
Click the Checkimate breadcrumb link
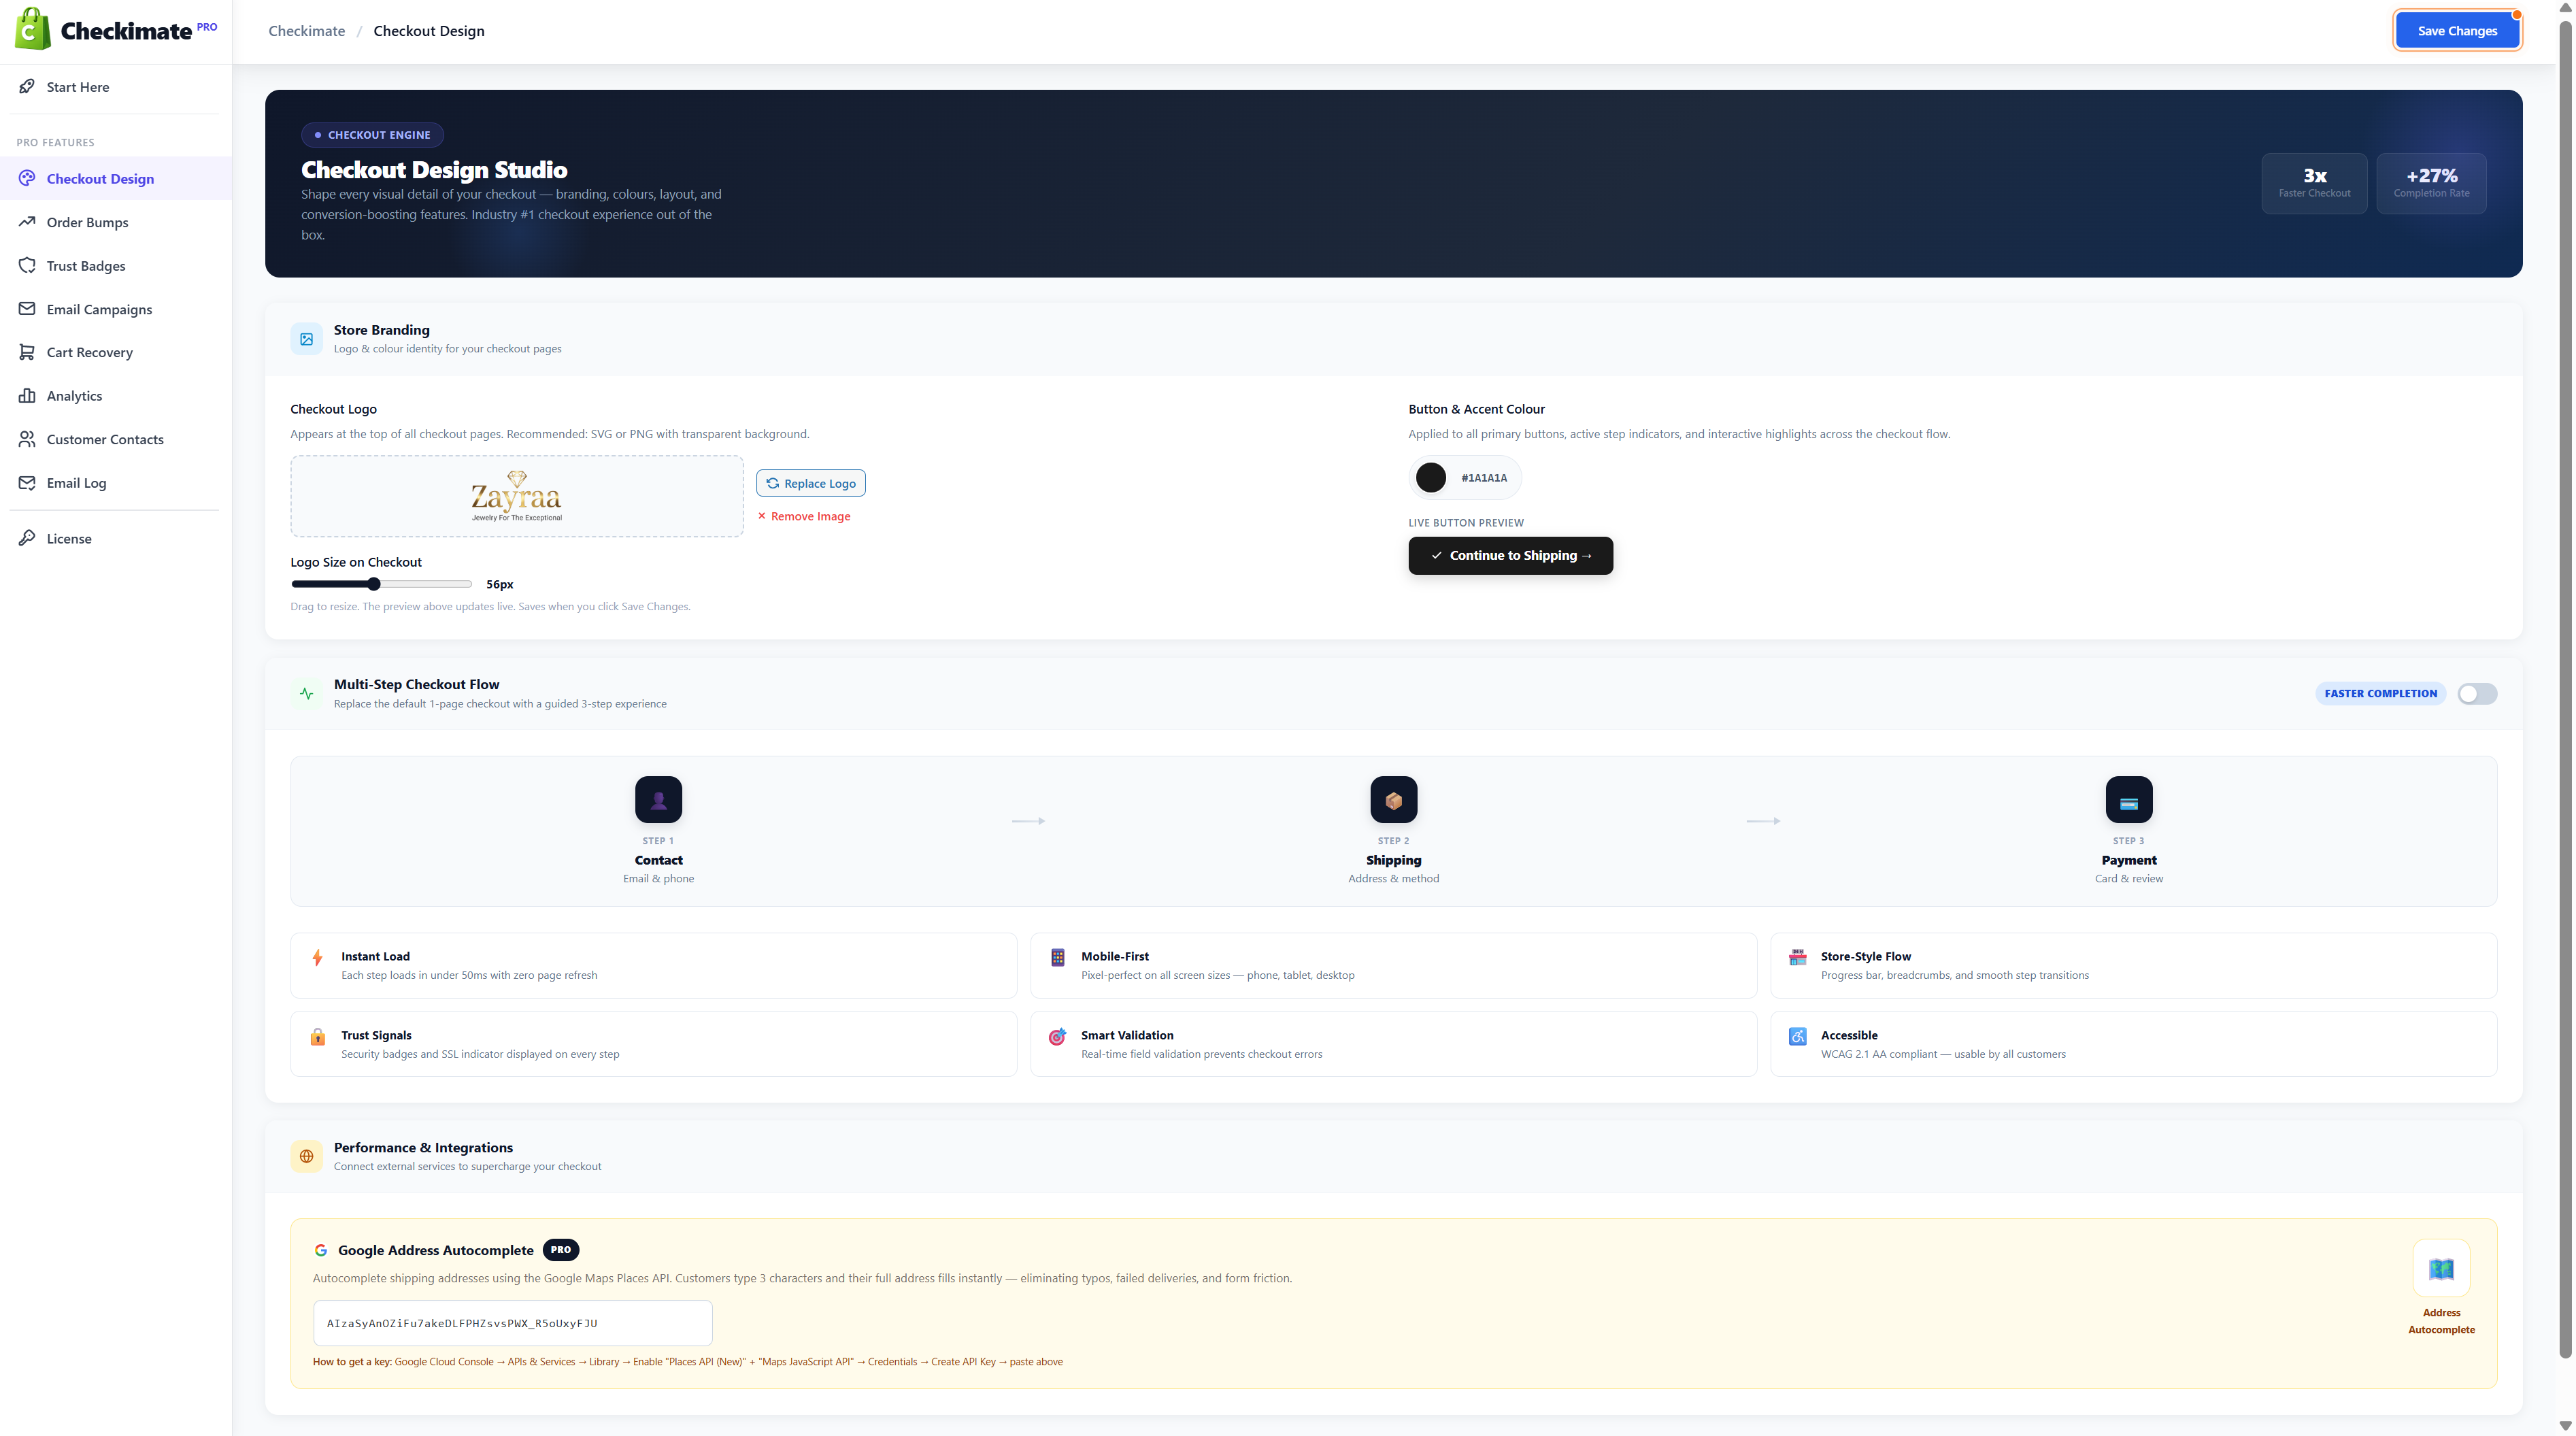tap(306, 30)
